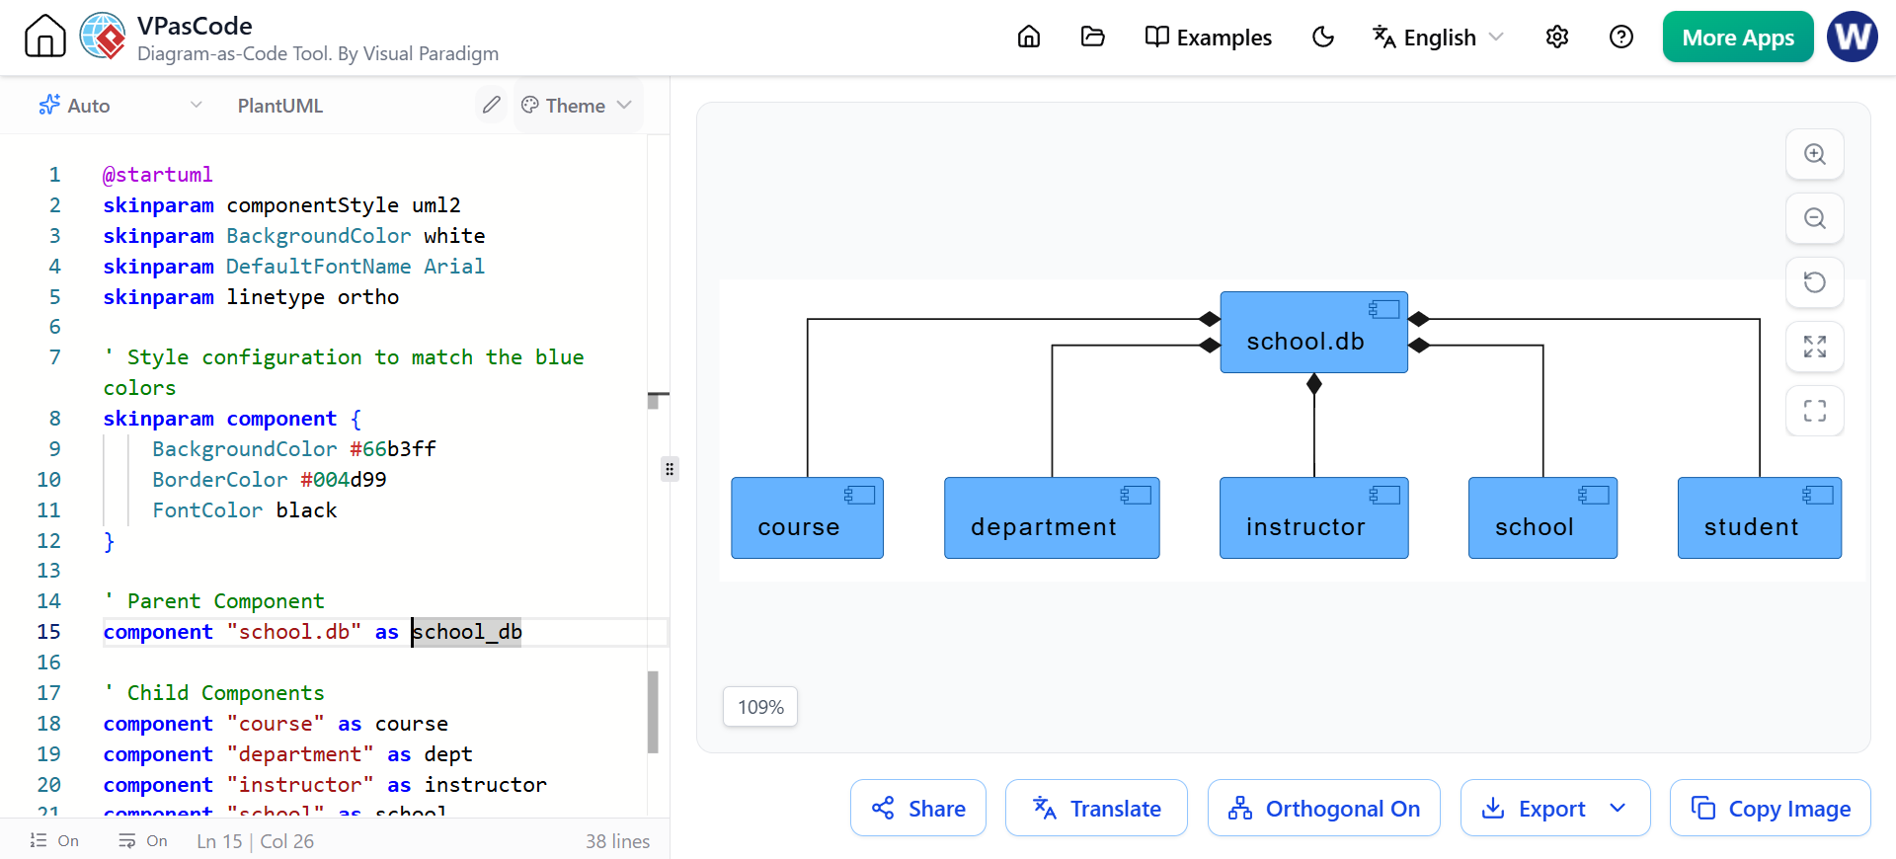Image resolution: width=1896 pixels, height=859 pixels.
Task: Reset the diagram view rotation icon
Action: tap(1815, 282)
